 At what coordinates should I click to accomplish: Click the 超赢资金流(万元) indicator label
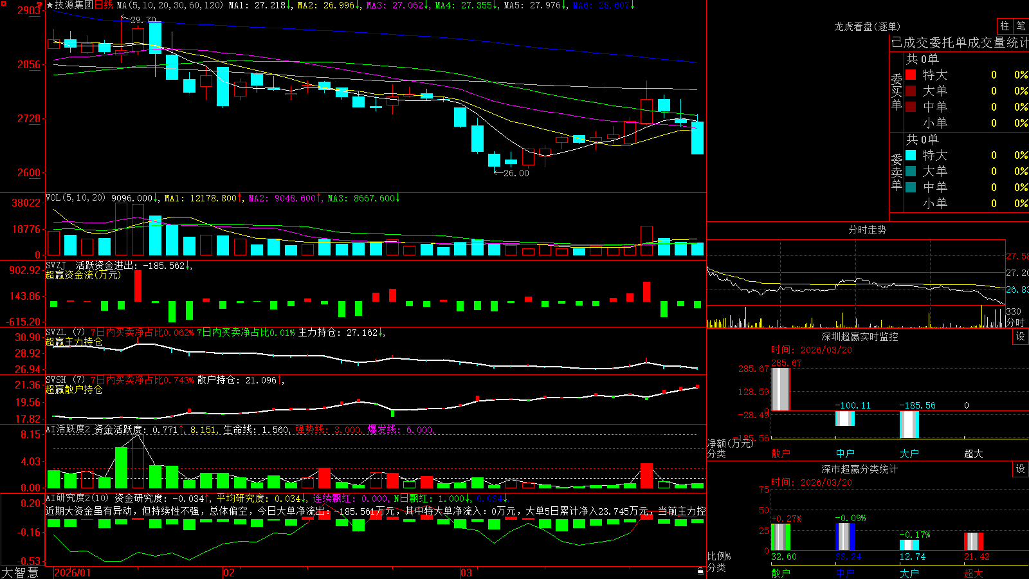coord(83,275)
